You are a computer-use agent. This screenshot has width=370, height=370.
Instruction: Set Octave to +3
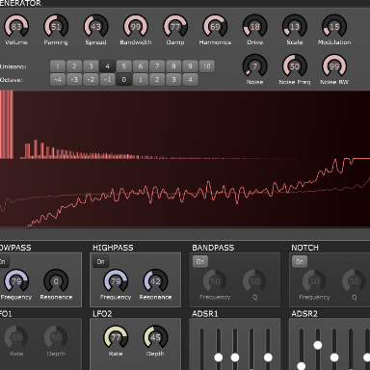pos(173,80)
